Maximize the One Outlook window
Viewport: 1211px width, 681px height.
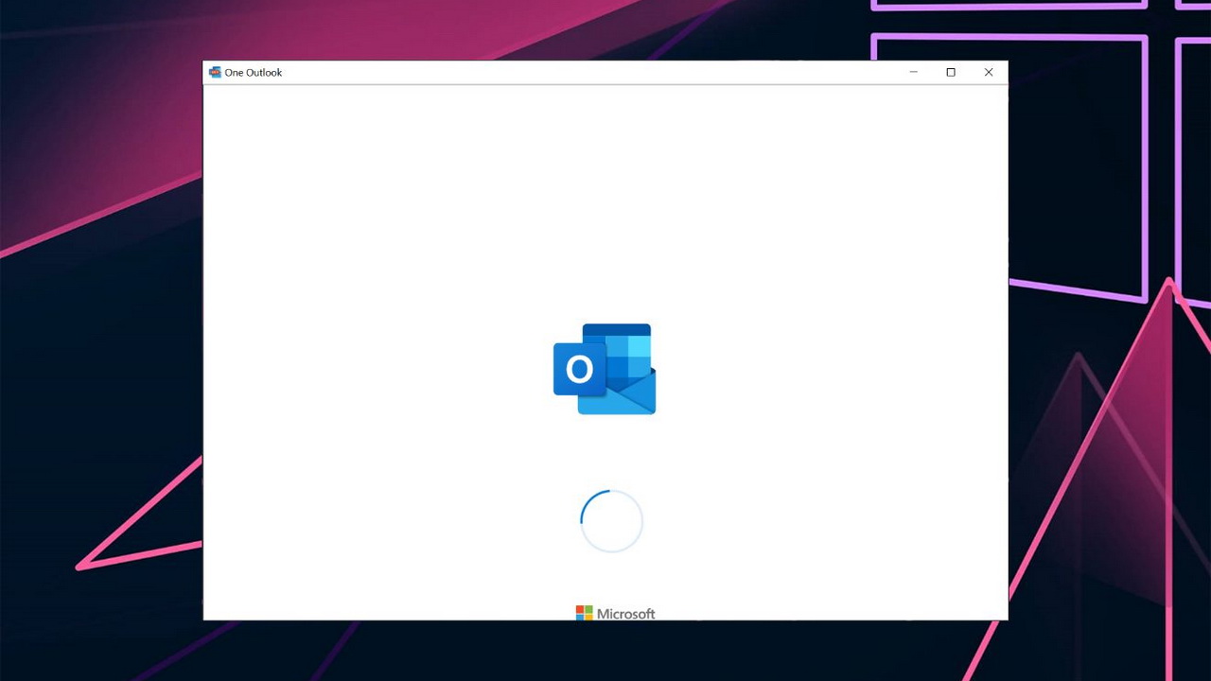pos(951,72)
